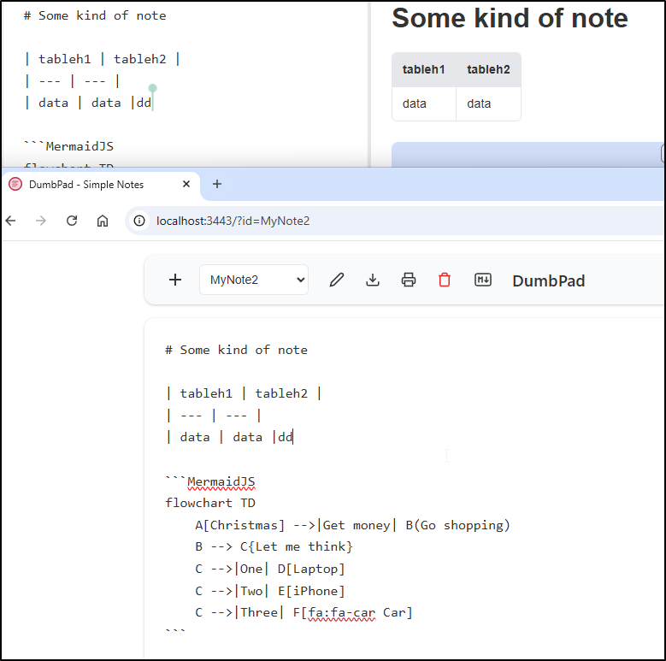Screen dimensions: 666x661
Task: Toggle markdown preview with the M↓ icon
Action: coord(483,280)
